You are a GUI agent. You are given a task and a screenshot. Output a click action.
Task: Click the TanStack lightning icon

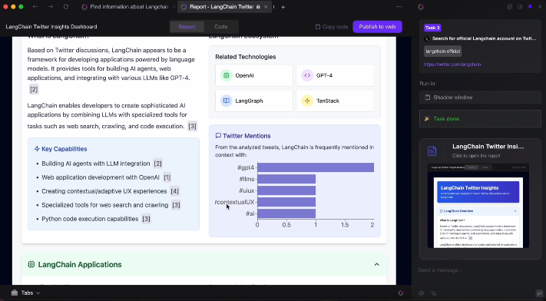click(307, 101)
